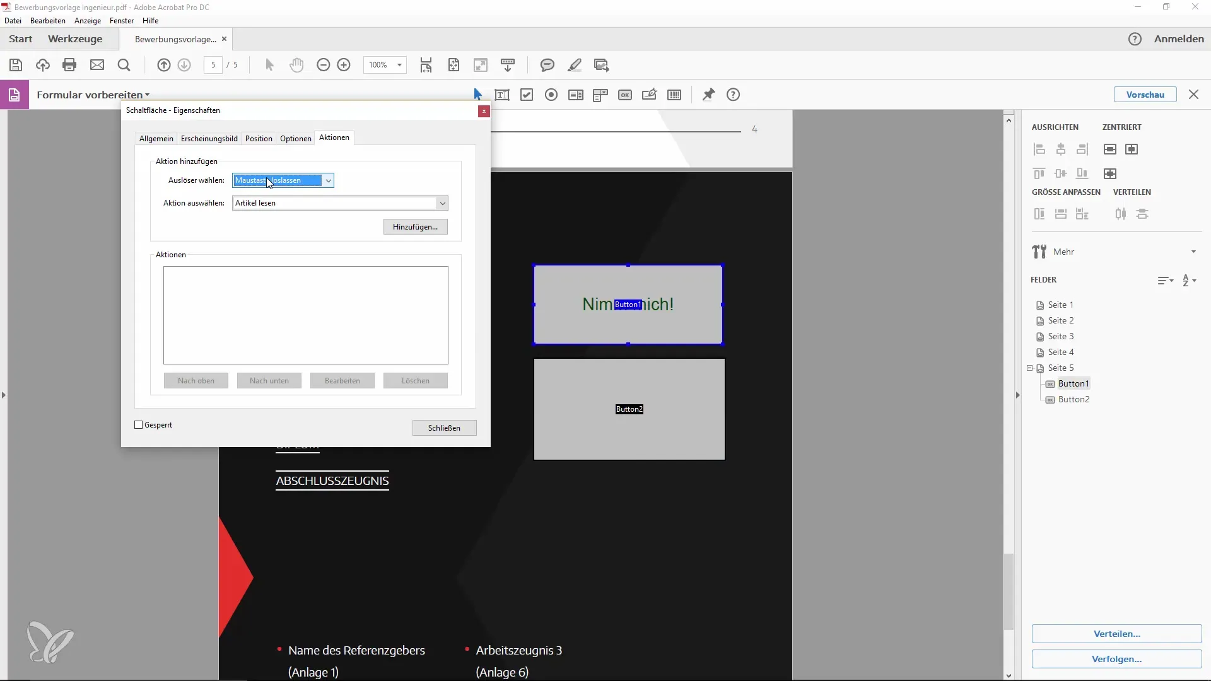The image size is (1211, 681).
Task: Open the Datei menu
Action: coord(13,21)
